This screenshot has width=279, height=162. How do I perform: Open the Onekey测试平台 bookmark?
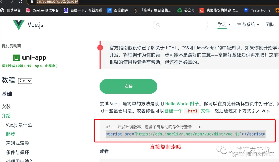(44, 10)
